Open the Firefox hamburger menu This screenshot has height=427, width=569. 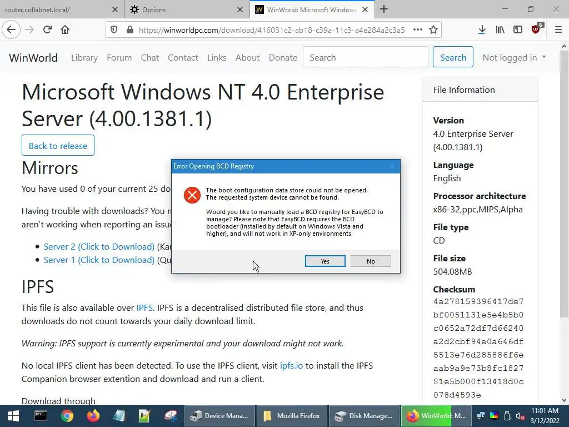tap(558, 30)
